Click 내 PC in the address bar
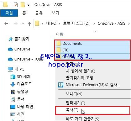This screenshot has width=131, height=121. [x=51, y=24]
